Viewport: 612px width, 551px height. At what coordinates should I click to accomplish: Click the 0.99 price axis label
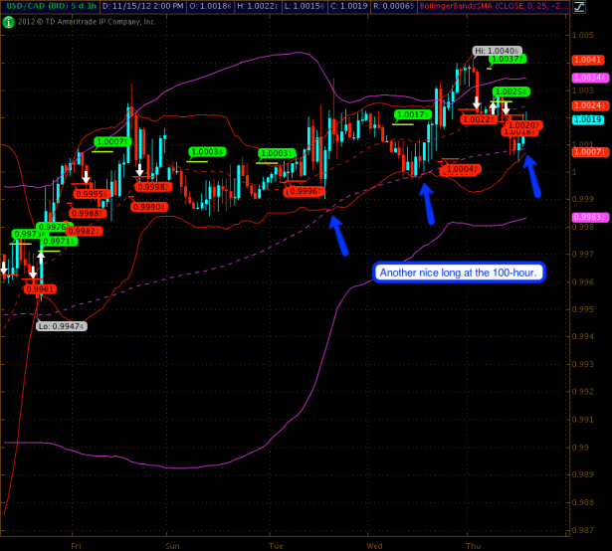(580, 448)
